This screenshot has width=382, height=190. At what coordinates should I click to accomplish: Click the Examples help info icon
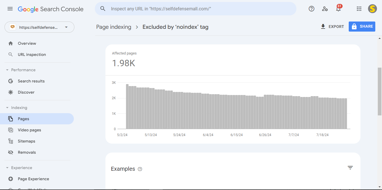(x=140, y=169)
